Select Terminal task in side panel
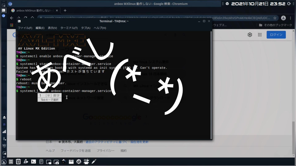The height and width of the screenshot is (166, 296). [3, 10]
